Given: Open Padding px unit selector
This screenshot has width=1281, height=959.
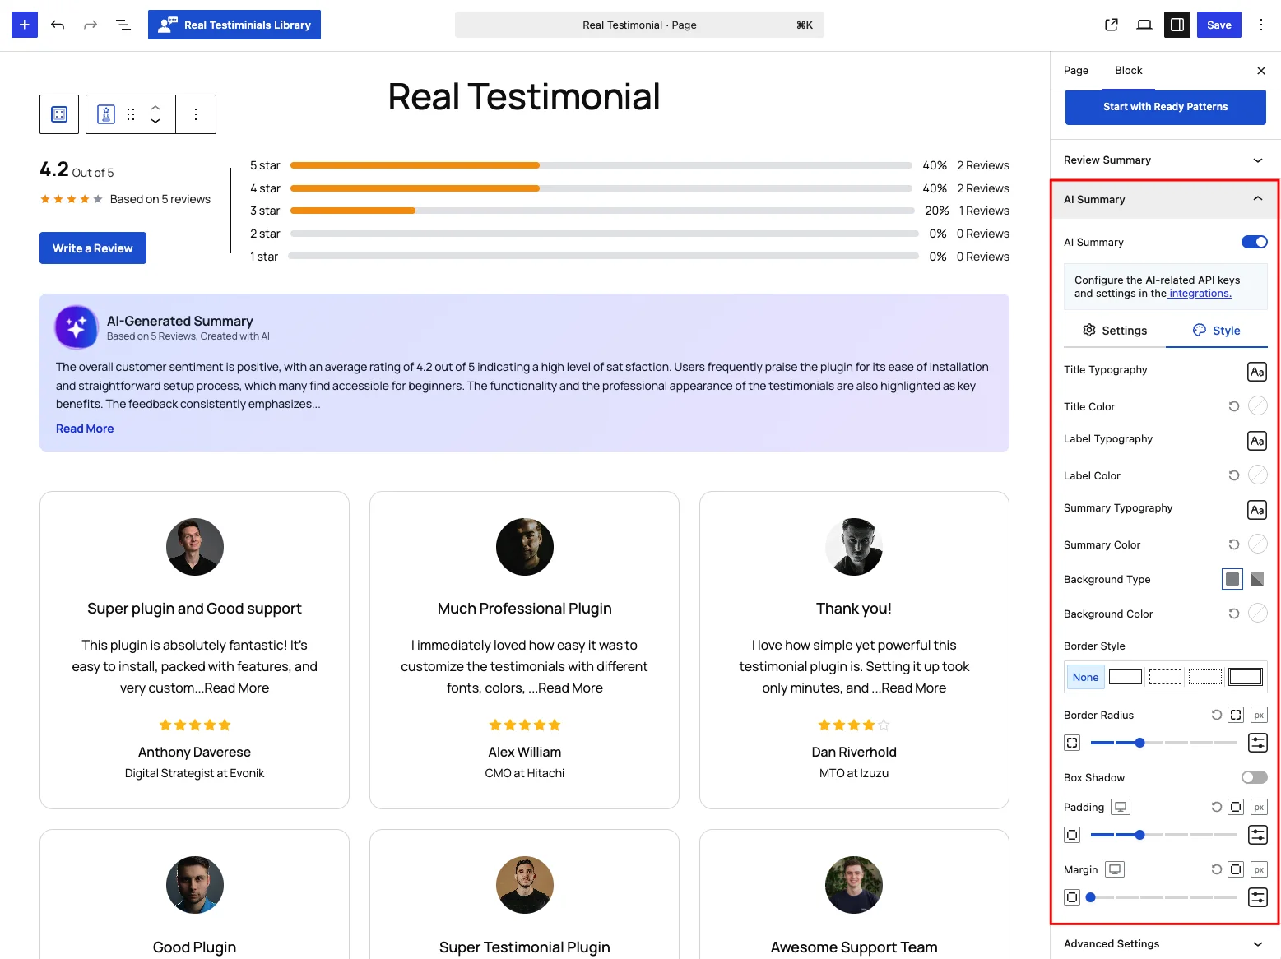Looking at the screenshot, I should tap(1259, 807).
